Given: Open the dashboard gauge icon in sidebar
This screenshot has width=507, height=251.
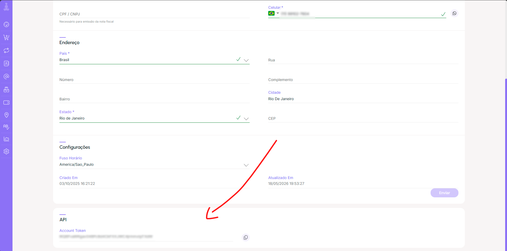Looking at the screenshot, I should (6, 24).
